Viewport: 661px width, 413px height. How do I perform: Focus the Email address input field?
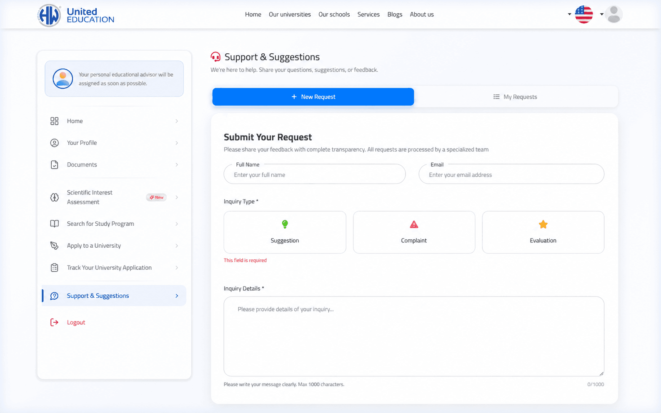pyautogui.click(x=511, y=174)
